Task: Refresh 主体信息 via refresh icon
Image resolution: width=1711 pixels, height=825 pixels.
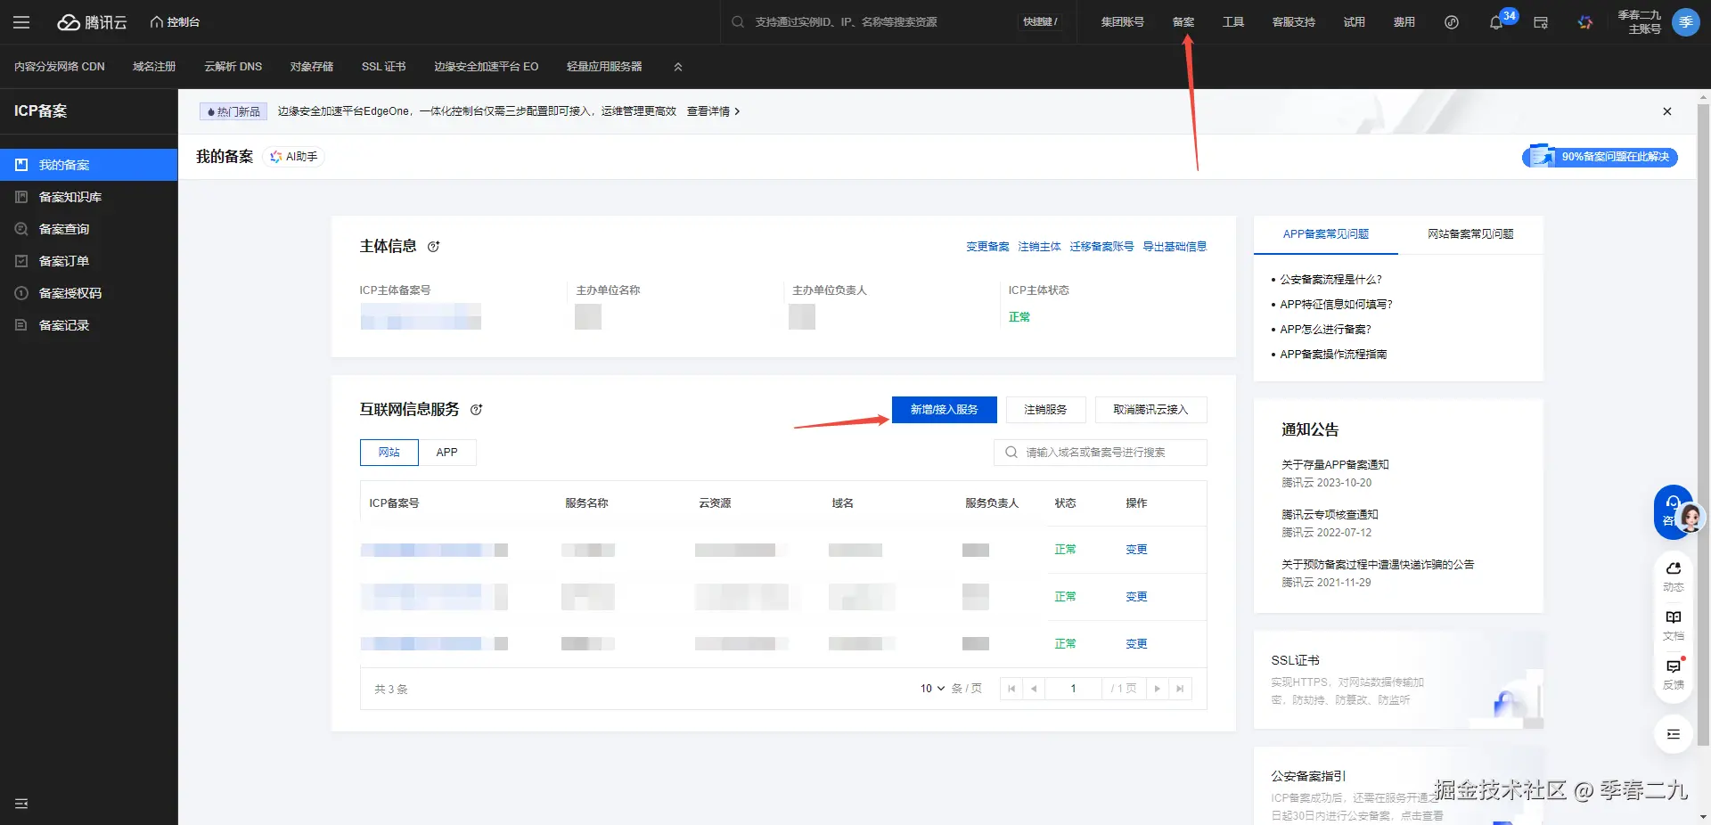Action: click(434, 247)
